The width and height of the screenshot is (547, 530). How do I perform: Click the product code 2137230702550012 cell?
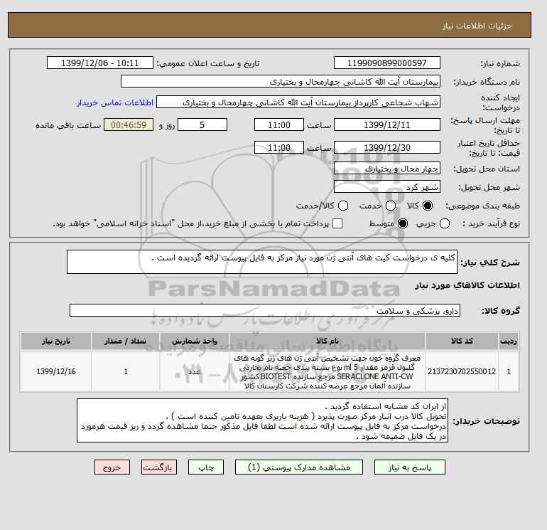point(462,371)
